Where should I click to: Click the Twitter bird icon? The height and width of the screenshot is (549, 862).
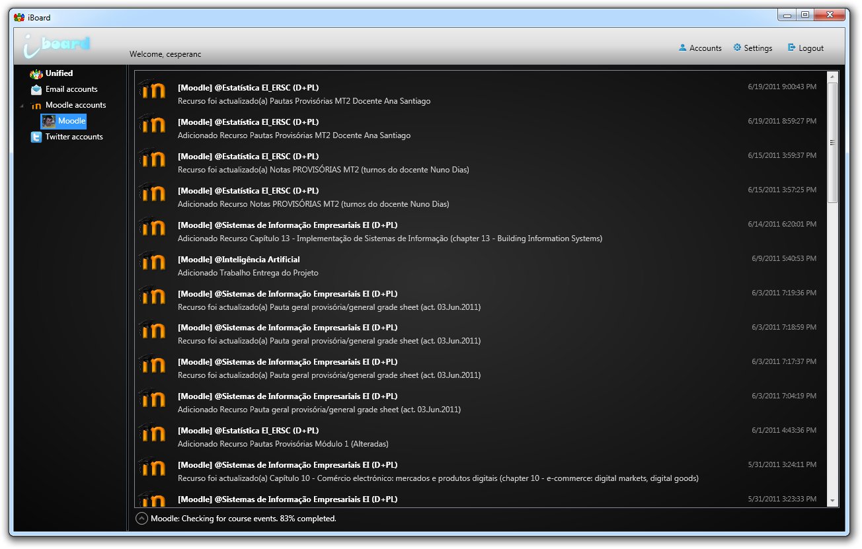tap(36, 137)
